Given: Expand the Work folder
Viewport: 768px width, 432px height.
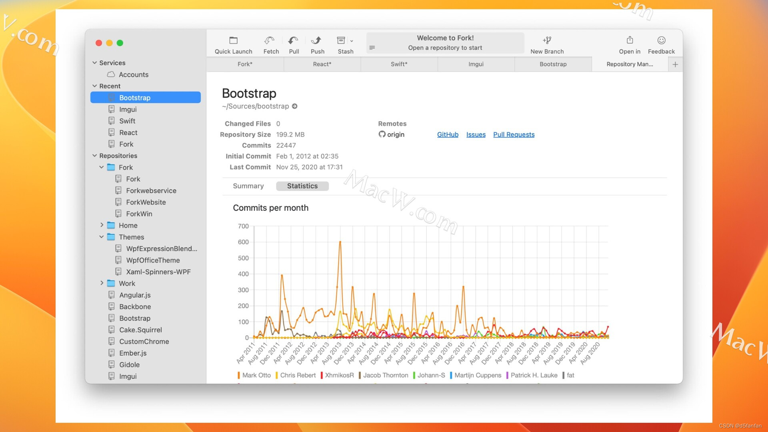Looking at the screenshot, I should [102, 283].
